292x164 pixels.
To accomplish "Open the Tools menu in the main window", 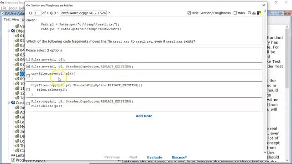I will click(x=13, y=8).
